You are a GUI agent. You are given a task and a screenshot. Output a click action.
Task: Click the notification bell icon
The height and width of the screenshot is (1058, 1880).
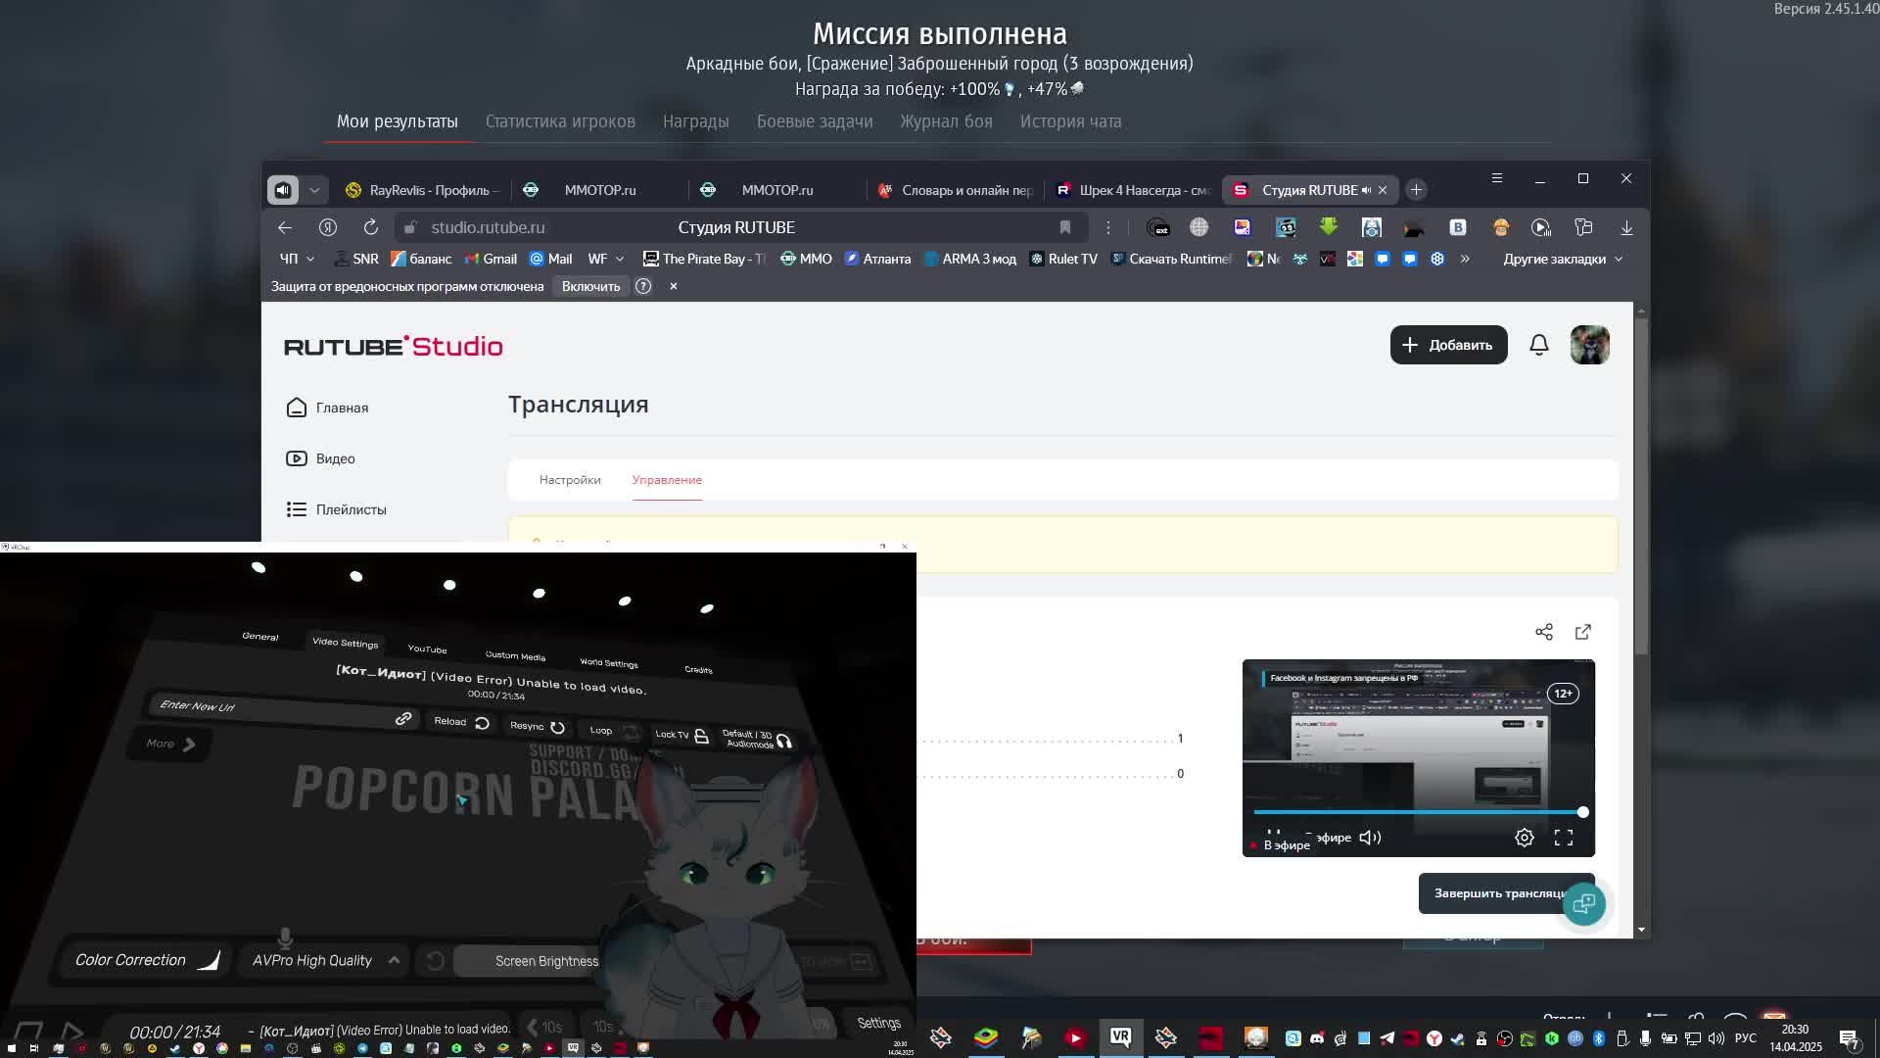[x=1538, y=345]
